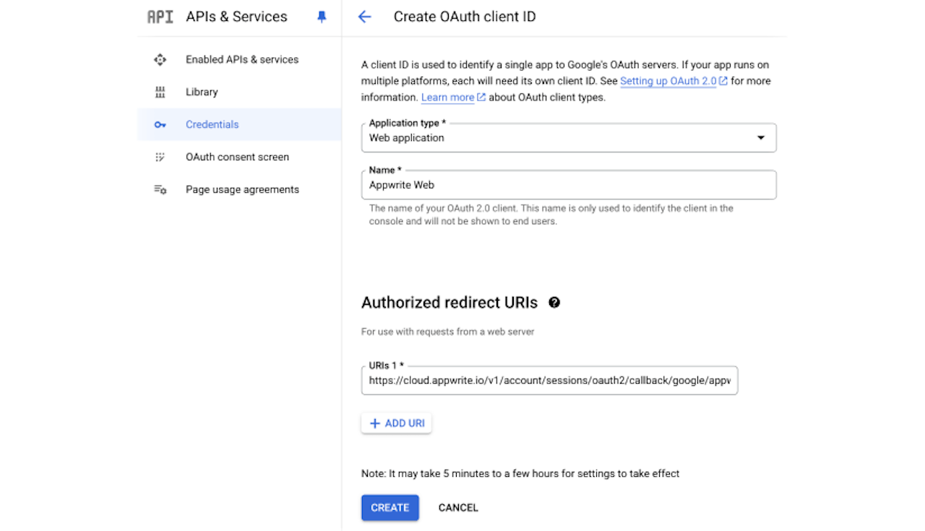Screen dimensions: 925x531
Task: Go back using the left arrow
Action: coord(364,17)
